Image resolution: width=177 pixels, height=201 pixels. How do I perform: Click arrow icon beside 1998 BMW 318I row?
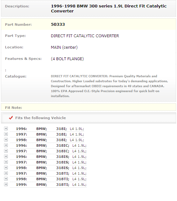click(x=6, y=140)
